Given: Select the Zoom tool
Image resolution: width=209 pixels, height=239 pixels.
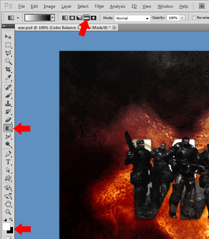Looking at the screenshot, I should pos(8,212).
